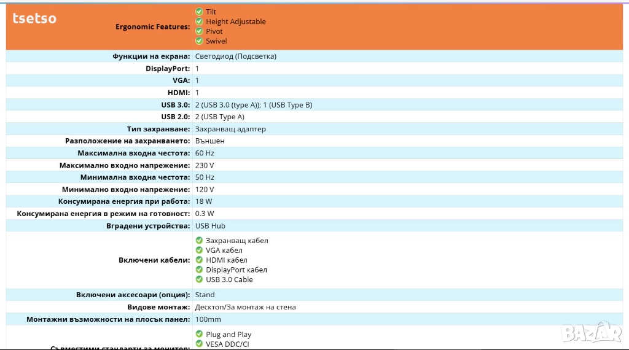Click the green check icon beside Tilt
629x350 pixels.
199,12
